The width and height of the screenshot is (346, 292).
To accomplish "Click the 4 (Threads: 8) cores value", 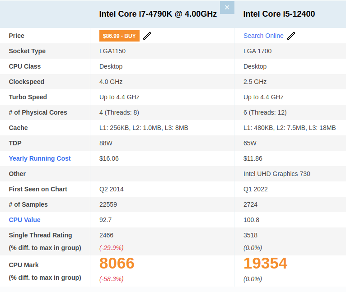I will click(x=119, y=112).
